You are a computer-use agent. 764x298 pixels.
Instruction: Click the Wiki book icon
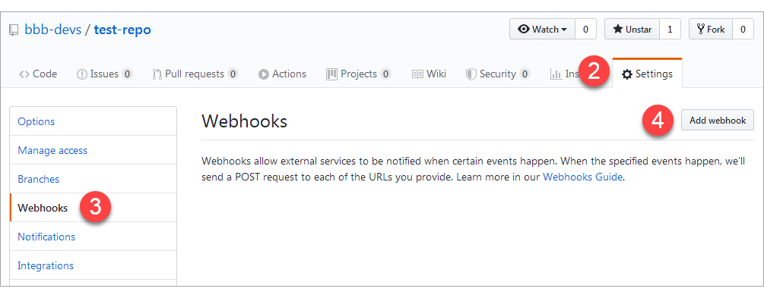(x=417, y=74)
